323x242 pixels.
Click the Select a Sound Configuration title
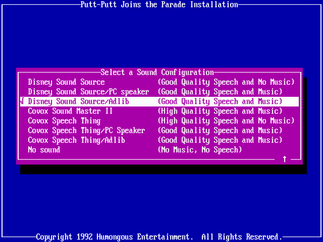(x=157, y=73)
